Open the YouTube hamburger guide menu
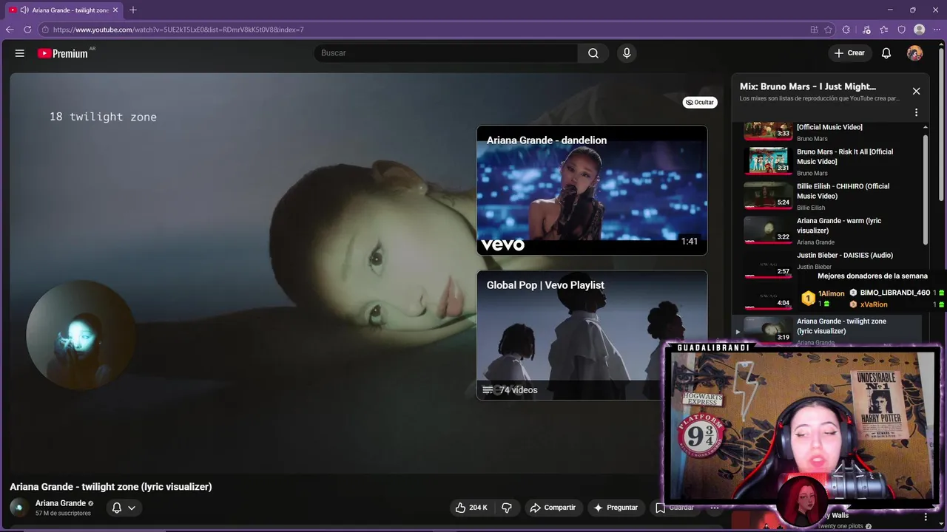 point(20,53)
